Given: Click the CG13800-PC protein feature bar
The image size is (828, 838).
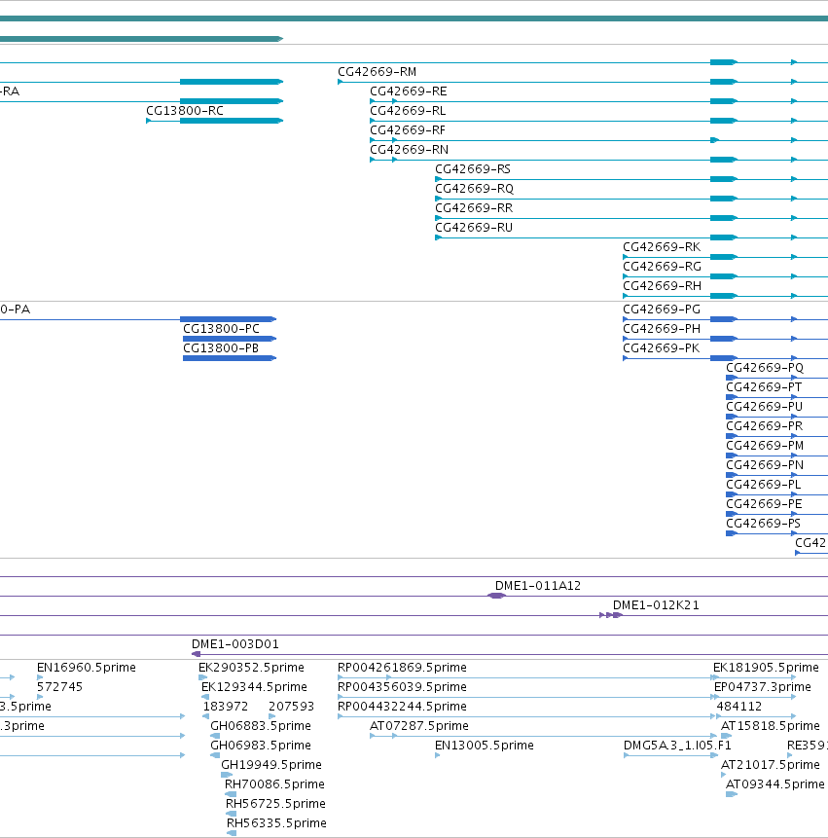Looking at the screenshot, I should pyautogui.click(x=230, y=339).
